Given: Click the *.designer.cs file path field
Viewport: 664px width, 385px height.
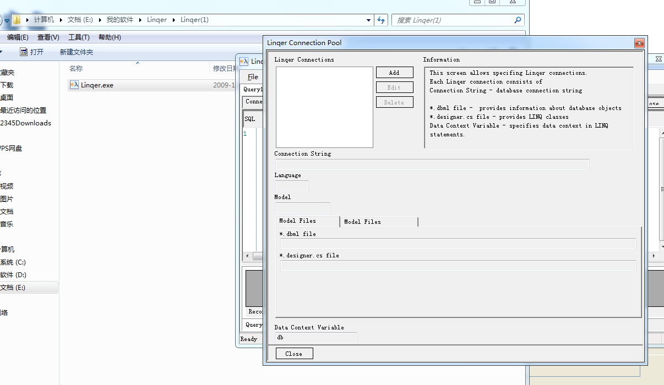Looking at the screenshot, I should 458,266.
